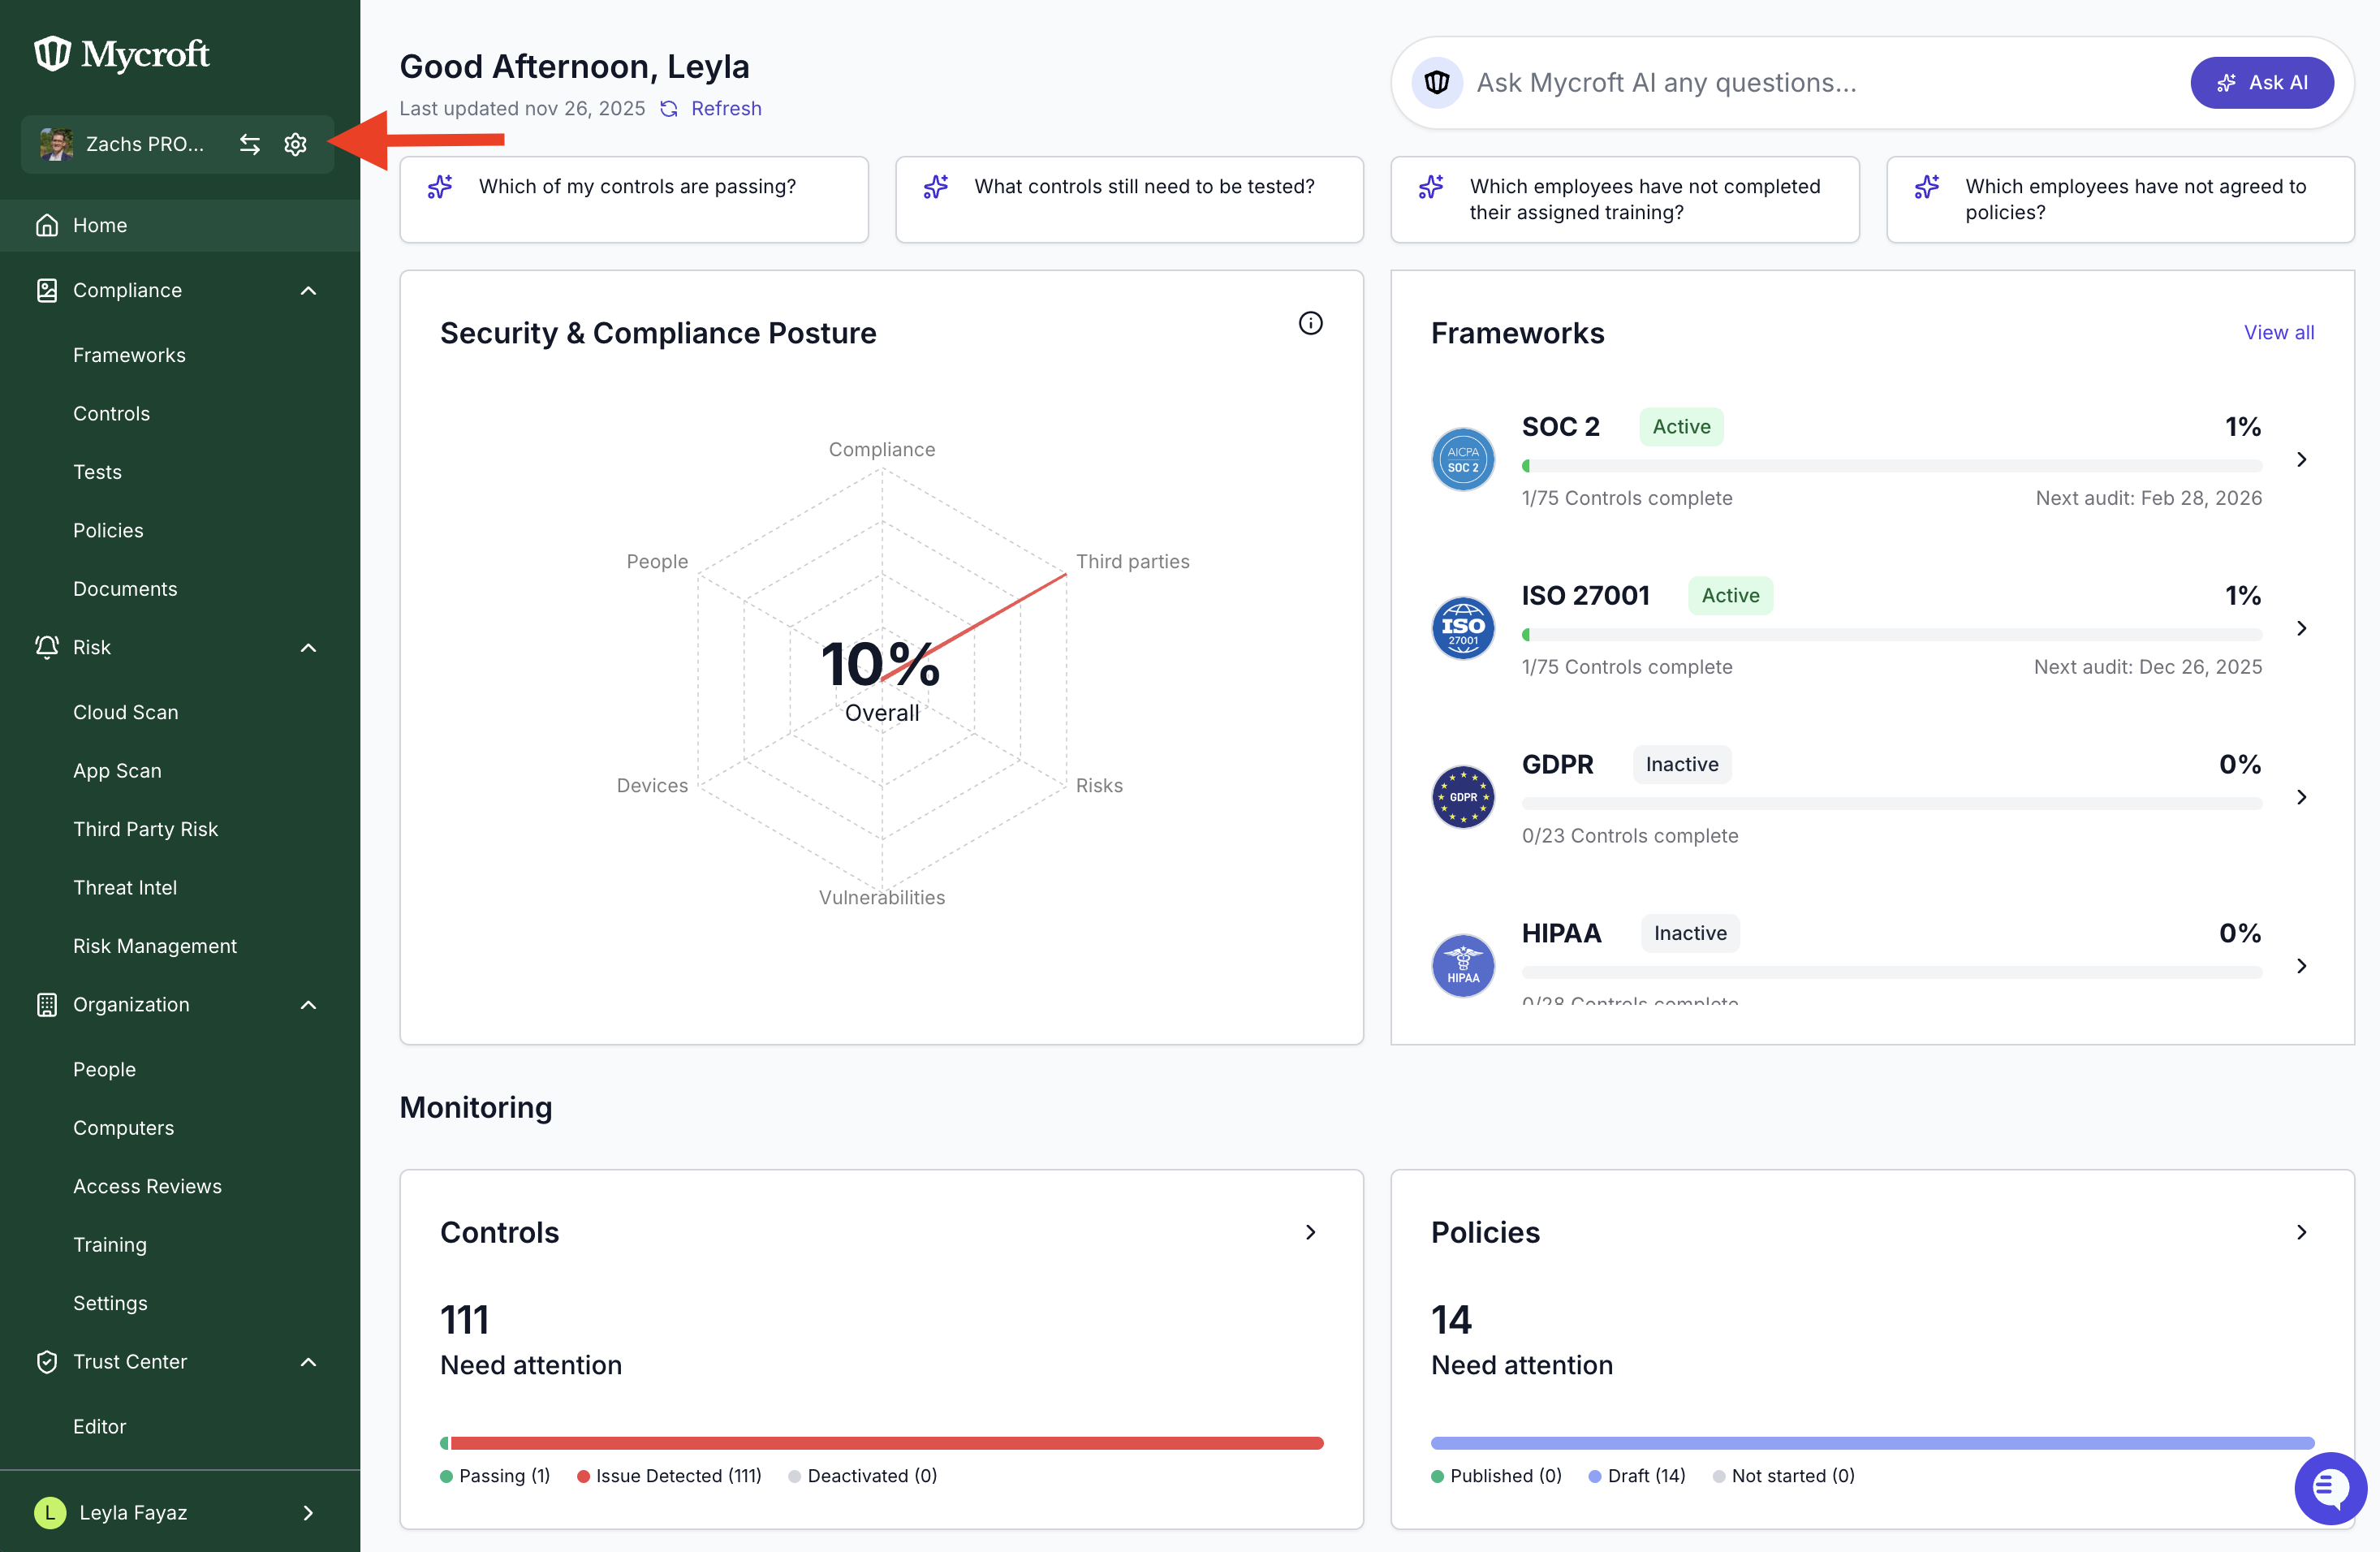Click the Ask AI button
2380x1552 pixels.
pyautogui.click(x=2262, y=83)
